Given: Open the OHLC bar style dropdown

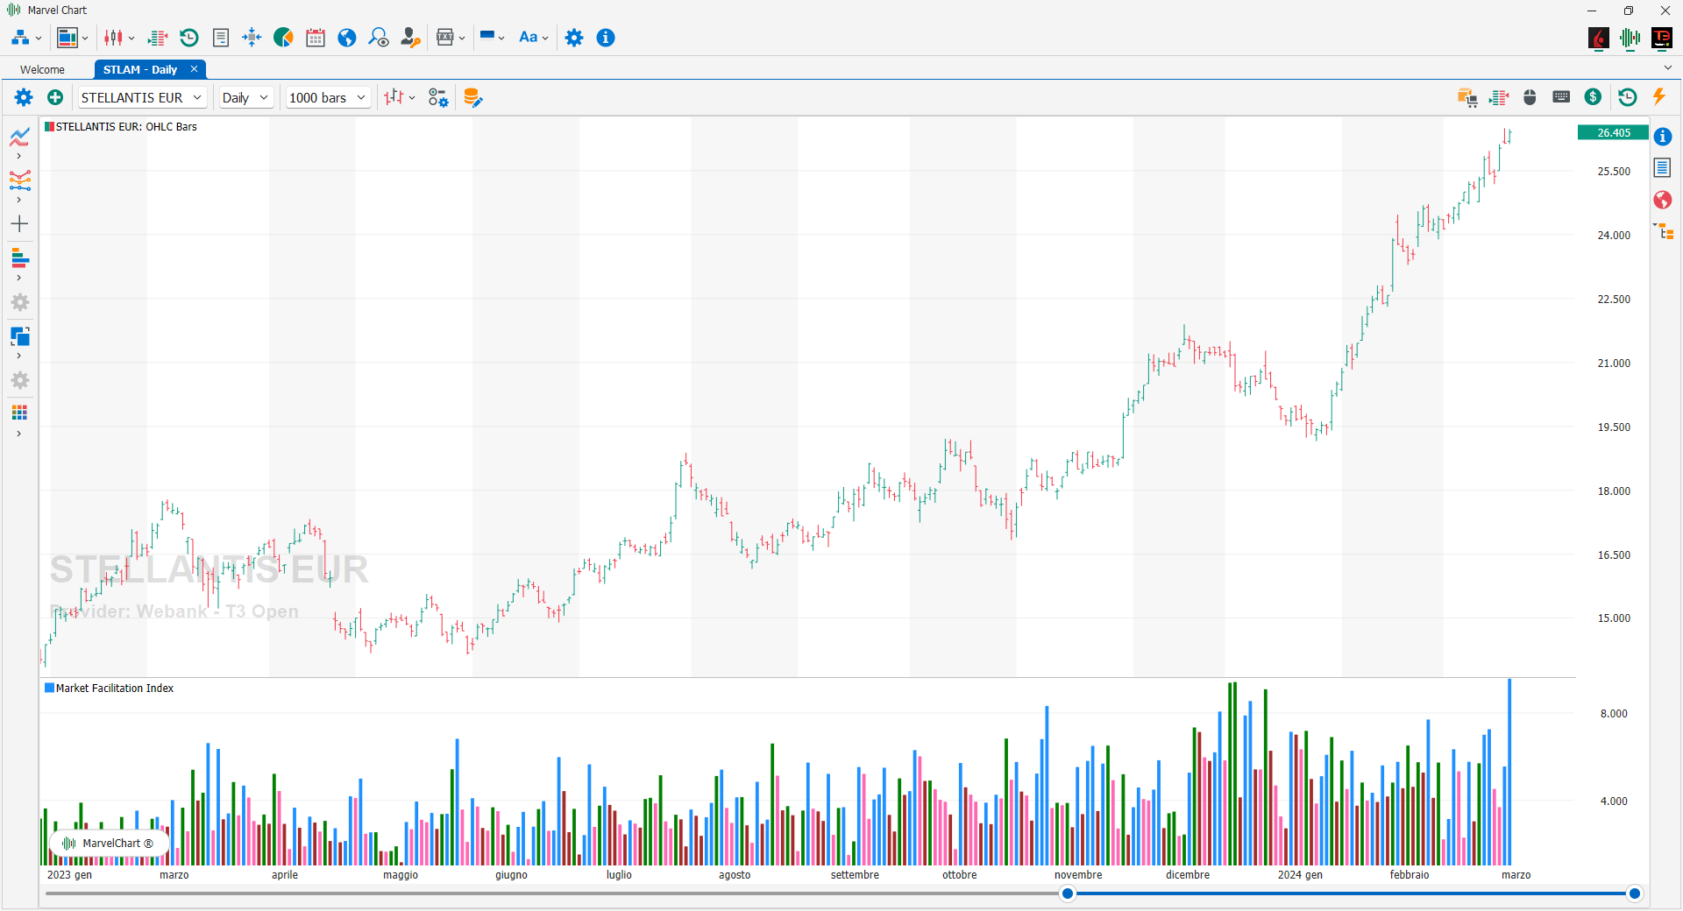Looking at the screenshot, I should click(x=400, y=97).
